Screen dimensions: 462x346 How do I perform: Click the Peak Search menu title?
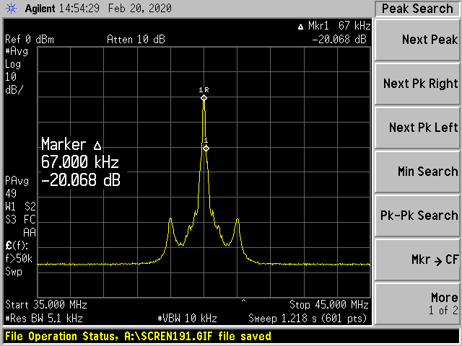[417, 9]
